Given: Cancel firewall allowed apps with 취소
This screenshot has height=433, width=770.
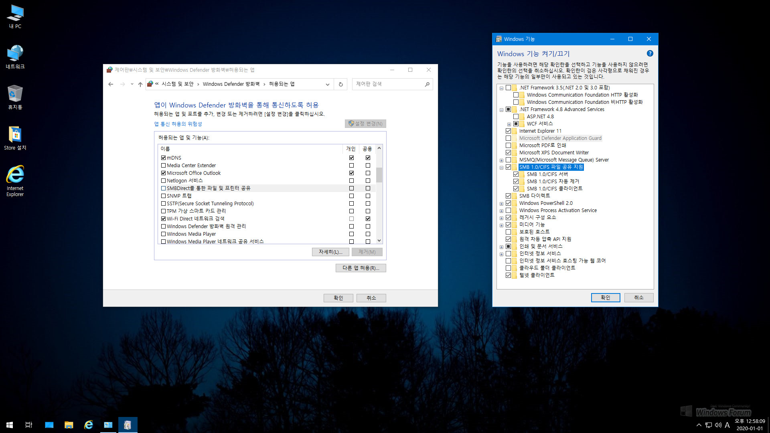Looking at the screenshot, I should point(371,298).
